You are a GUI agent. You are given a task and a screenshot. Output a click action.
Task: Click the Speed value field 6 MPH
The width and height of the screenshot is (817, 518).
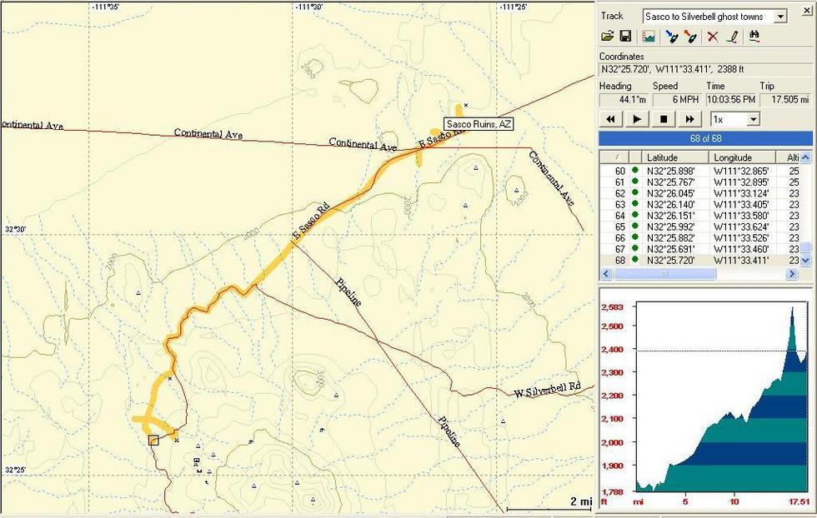point(677,99)
